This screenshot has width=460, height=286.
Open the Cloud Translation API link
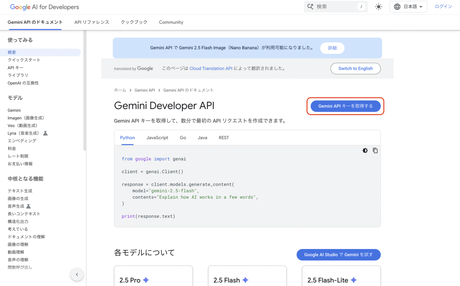(211, 68)
